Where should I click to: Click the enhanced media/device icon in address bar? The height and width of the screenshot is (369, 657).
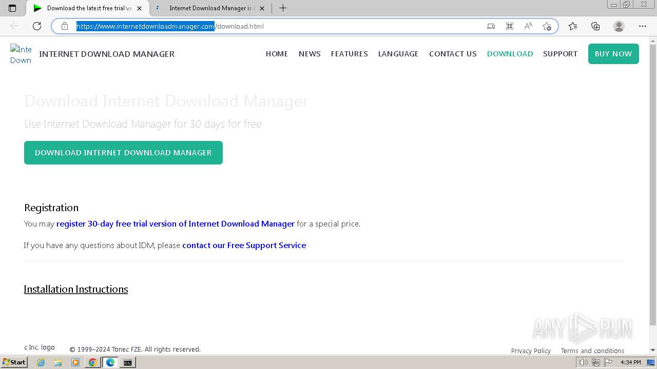pyautogui.click(x=491, y=26)
